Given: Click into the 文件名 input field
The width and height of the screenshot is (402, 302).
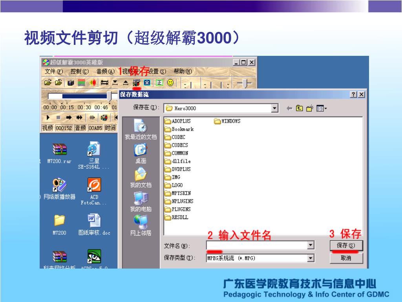Looking at the screenshot, I should click(257, 245).
